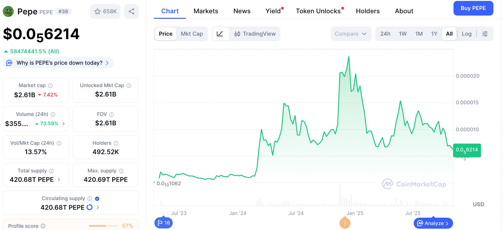Click the Profile score progress bar
Image resolution: width=503 pixels, height=230 pixels.
103,226
